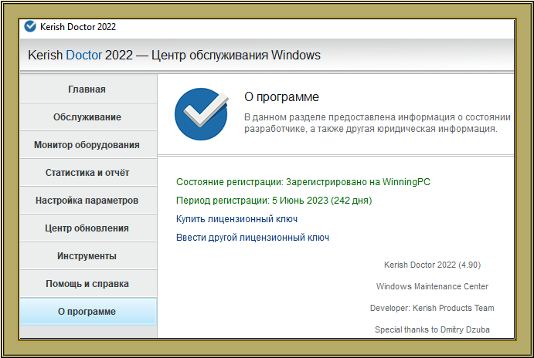Click the large blue checkmark logo
The width and height of the screenshot is (534, 358).
pyautogui.click(x=201, y=114)
